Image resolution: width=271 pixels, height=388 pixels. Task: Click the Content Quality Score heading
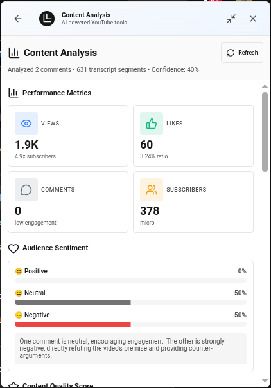[x=58, y=385]
